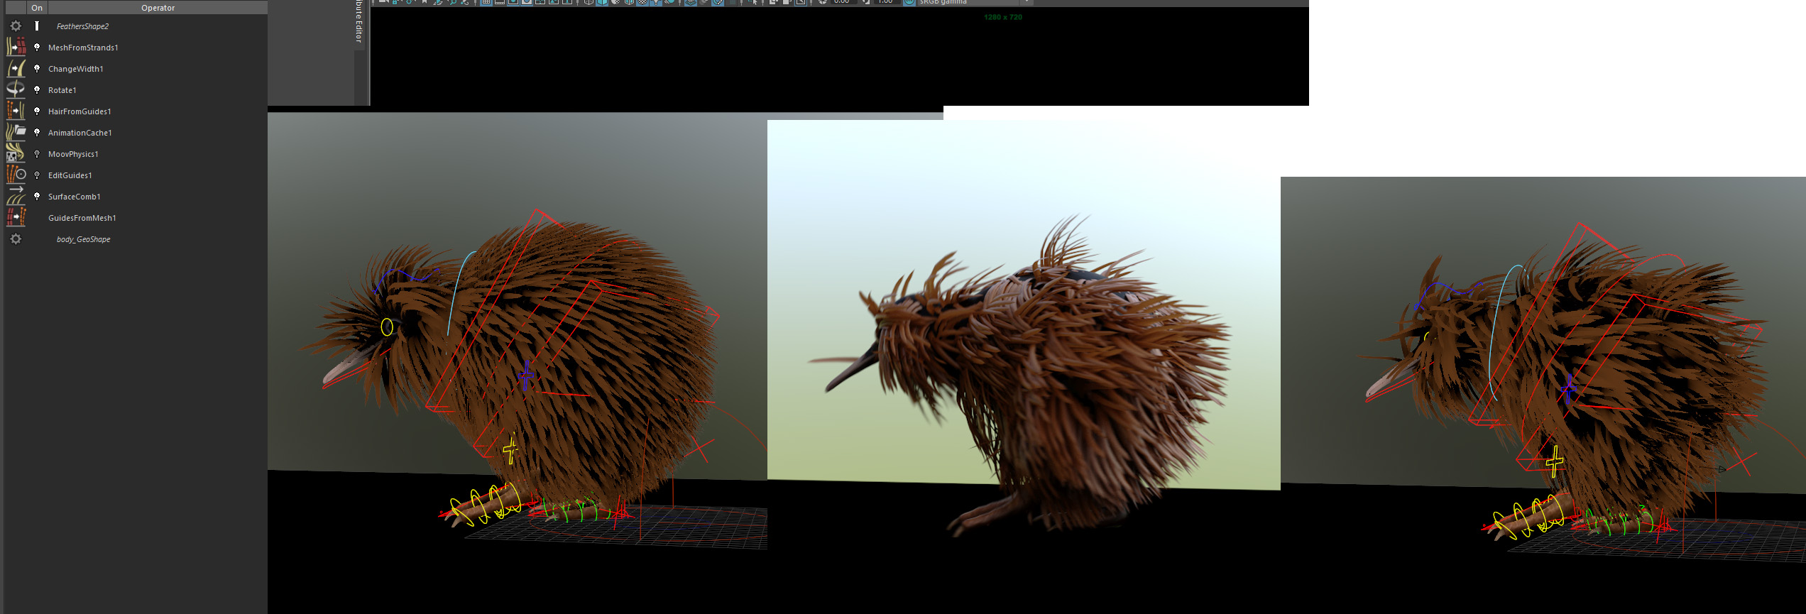Disable the MeshFromStrands1 lightbulb toggle
This screenshot has width=1806, height=614.
click(37, 48)
